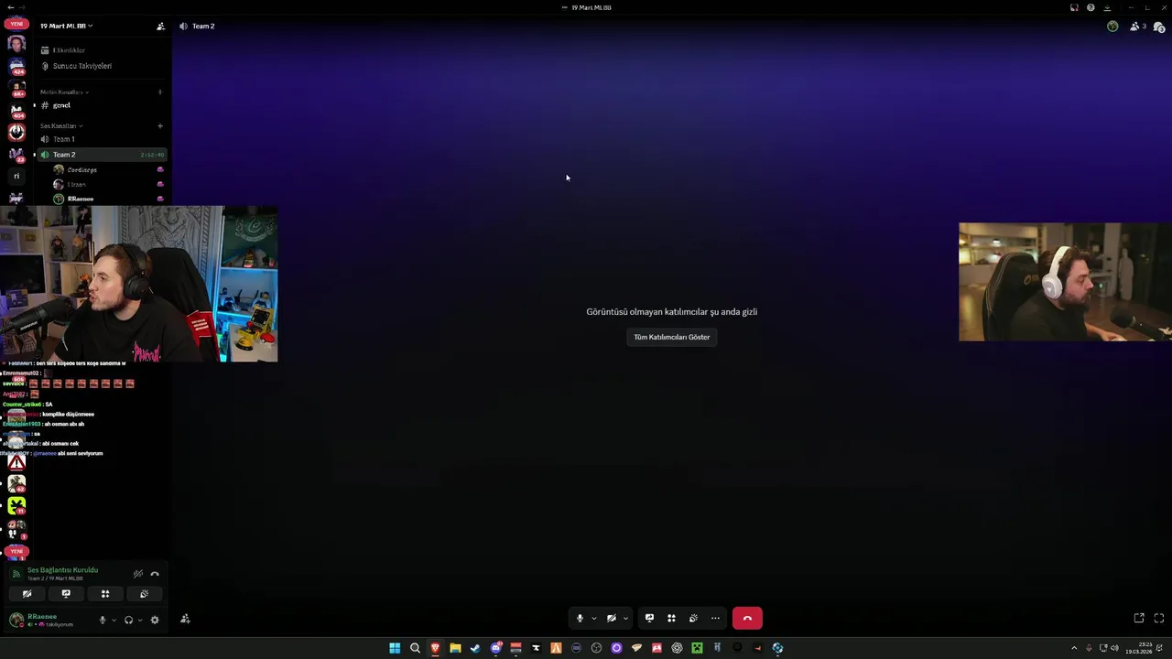Screen dimensions: 1172x659
Task: Open activities grid icon in call controls
Action: (x=671, y=619)
